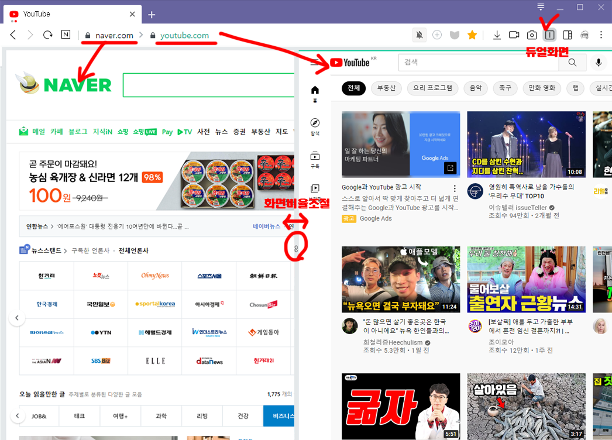Image resolution: width=612 pixels, height=440 pixels.
Task: Open a new tab with plus button
Action: [x=152, y=15]
